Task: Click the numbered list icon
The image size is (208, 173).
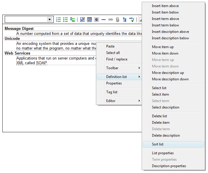Action: (58, 20)
